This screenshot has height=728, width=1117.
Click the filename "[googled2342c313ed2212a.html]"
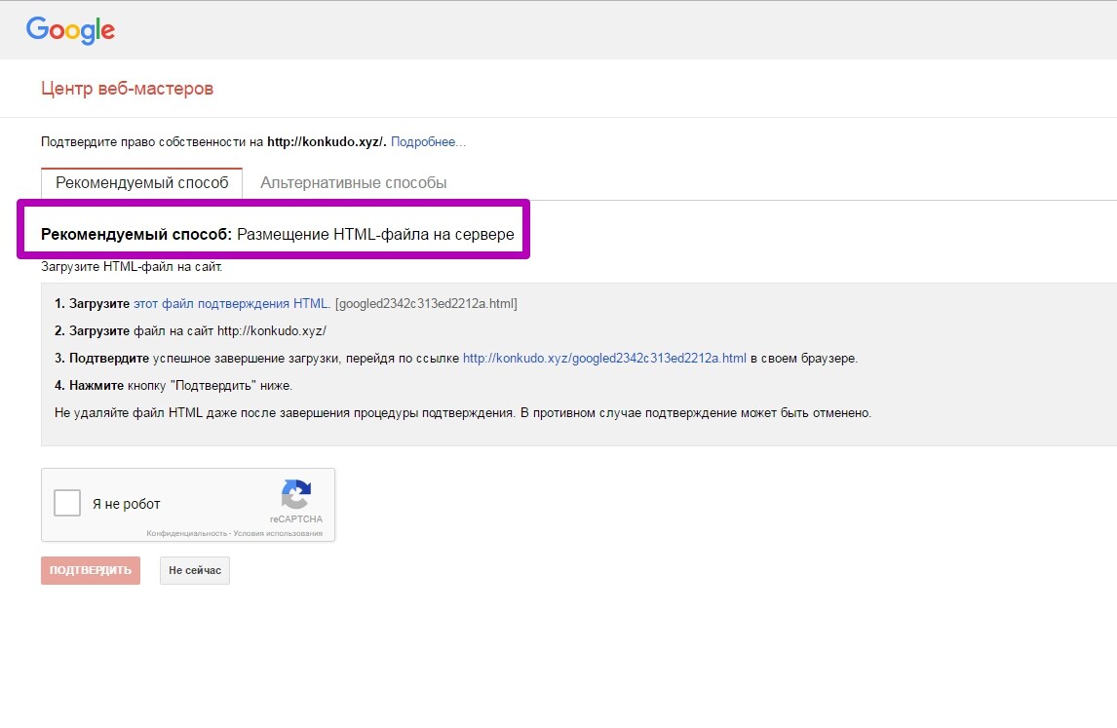pyautogui.click(x=426, y=303)
